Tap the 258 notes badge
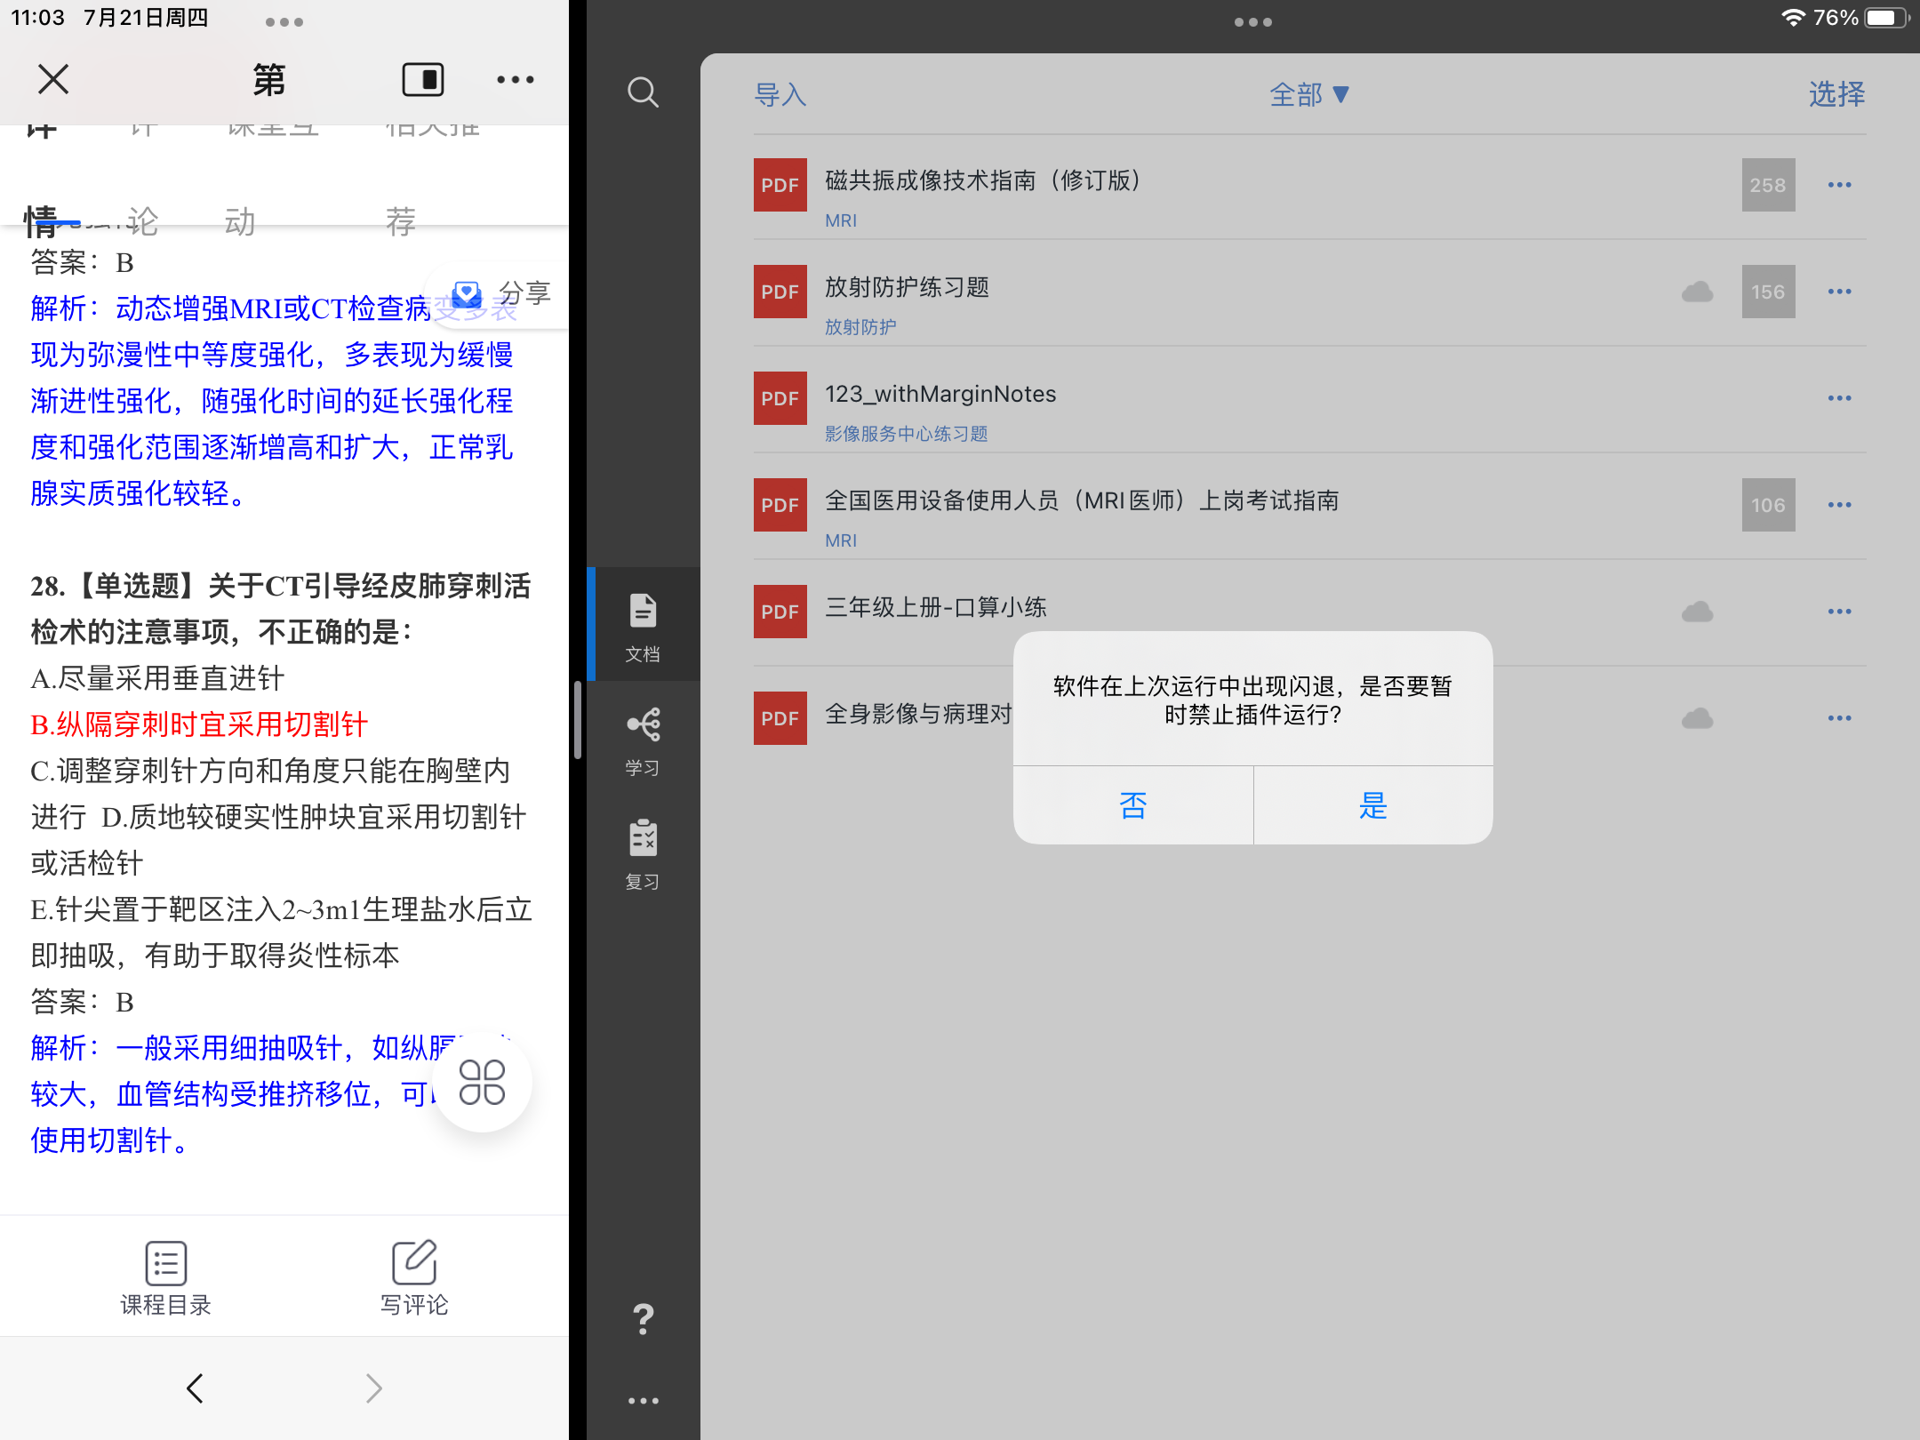1920x1440 pixels. click(x=1768, y=185)
